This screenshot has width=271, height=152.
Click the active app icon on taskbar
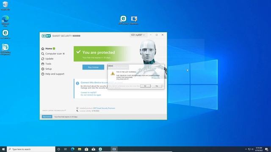114,149
